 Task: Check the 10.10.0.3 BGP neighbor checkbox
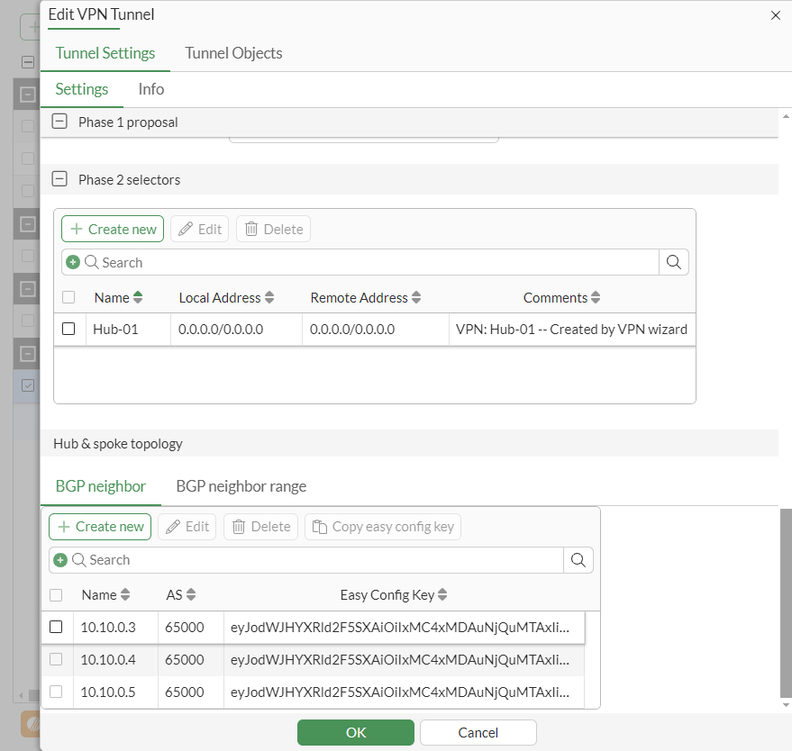point(56,627)
